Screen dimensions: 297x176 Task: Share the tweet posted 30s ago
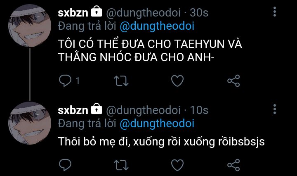tap(233, 81)
